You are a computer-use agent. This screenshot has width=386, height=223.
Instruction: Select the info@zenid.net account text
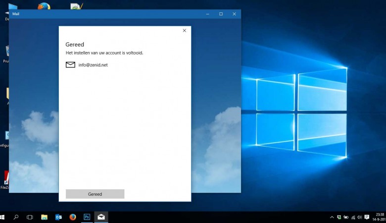(93, 65)
